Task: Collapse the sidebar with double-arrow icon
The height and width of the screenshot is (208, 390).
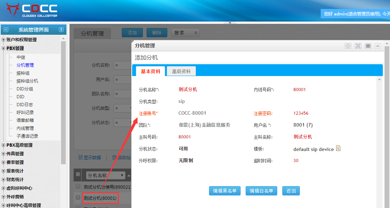Action: point(6,30)
